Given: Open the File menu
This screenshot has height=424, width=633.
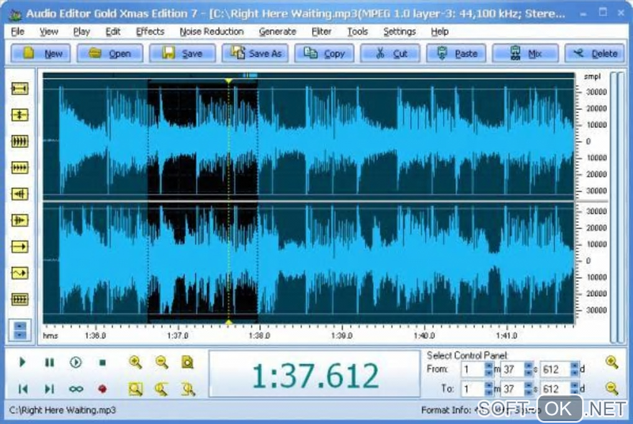Looking at the screenshot, I should pos(17,32).
